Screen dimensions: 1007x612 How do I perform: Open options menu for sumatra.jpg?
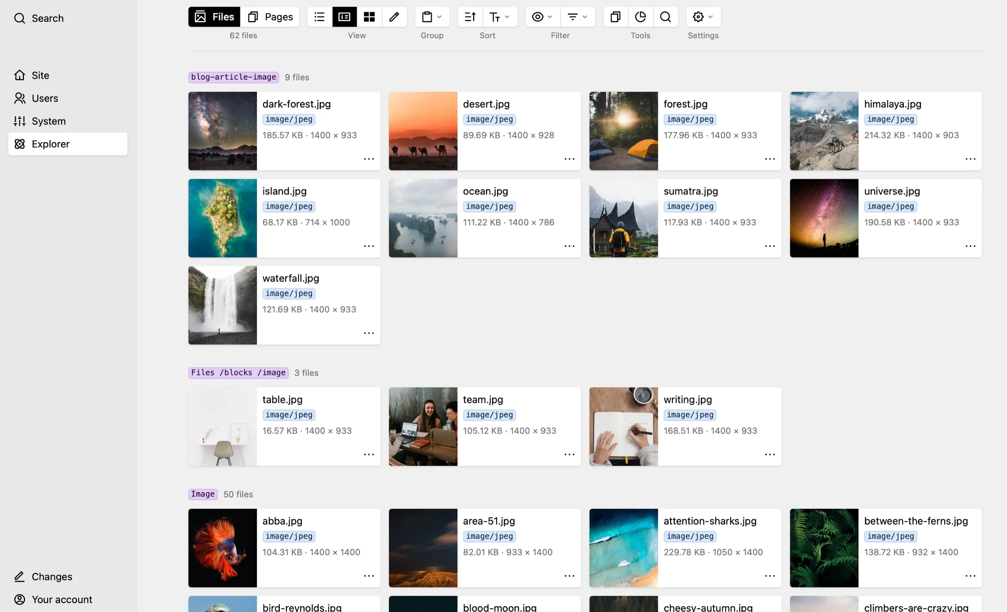pos(770,246)
